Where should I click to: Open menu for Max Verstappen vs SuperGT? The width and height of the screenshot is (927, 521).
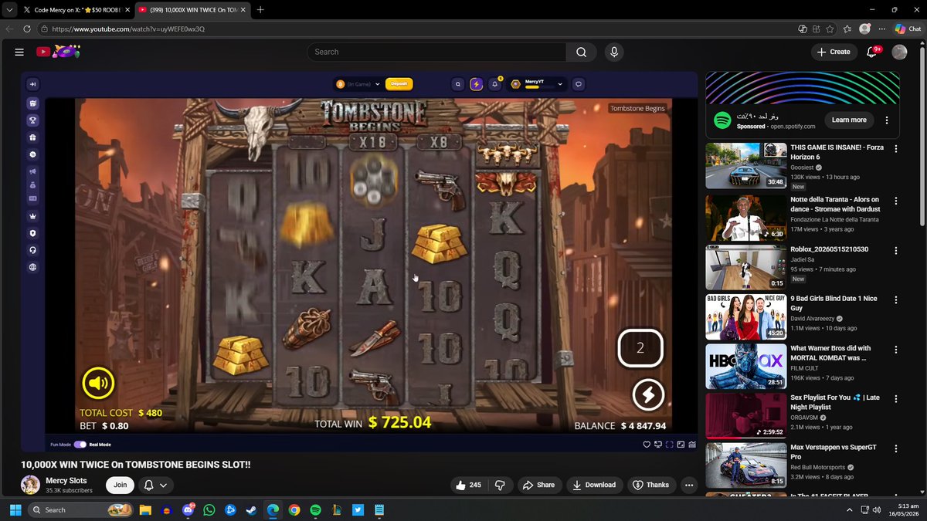pyautogui.click(x=896, y=448)
